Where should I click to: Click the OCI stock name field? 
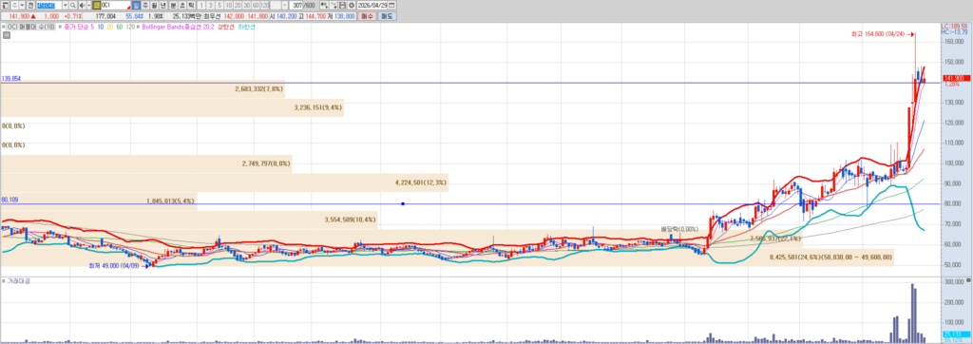pos(116,6)
